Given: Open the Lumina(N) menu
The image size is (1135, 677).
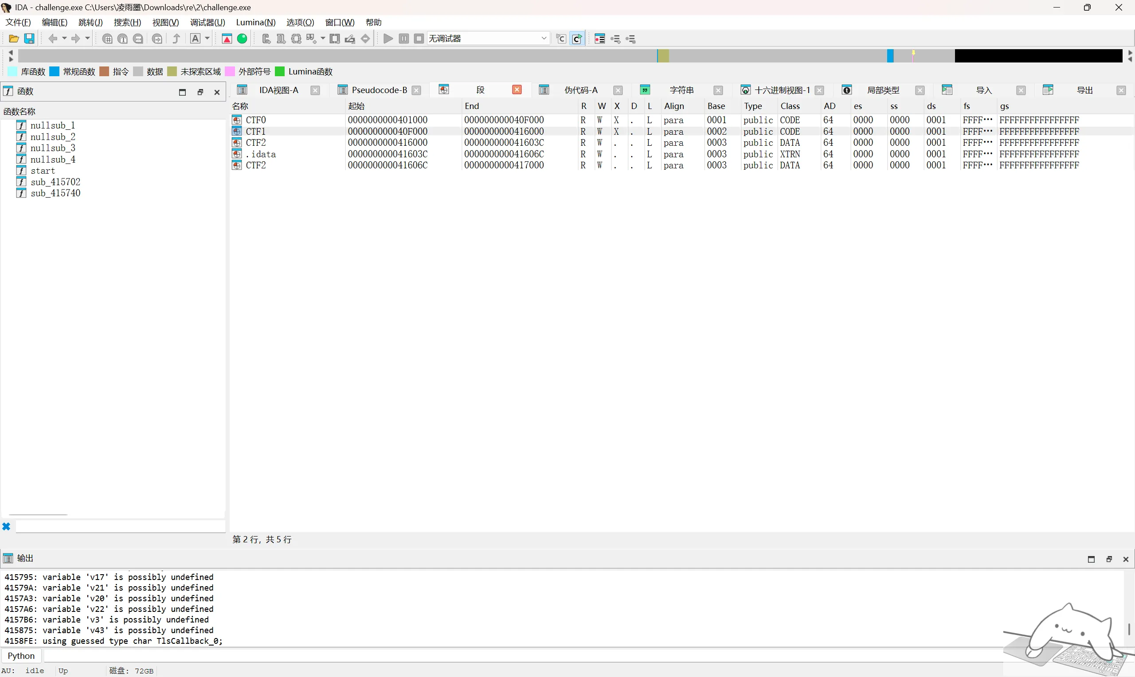Looking at the screenshot, I should (255, 22).
